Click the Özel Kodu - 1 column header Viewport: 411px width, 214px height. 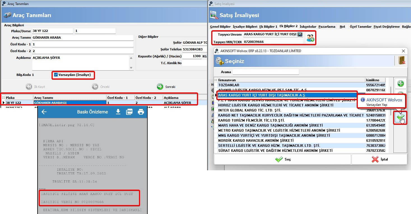point(120,98)
